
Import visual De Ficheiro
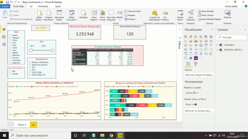[x=165, y=13]
